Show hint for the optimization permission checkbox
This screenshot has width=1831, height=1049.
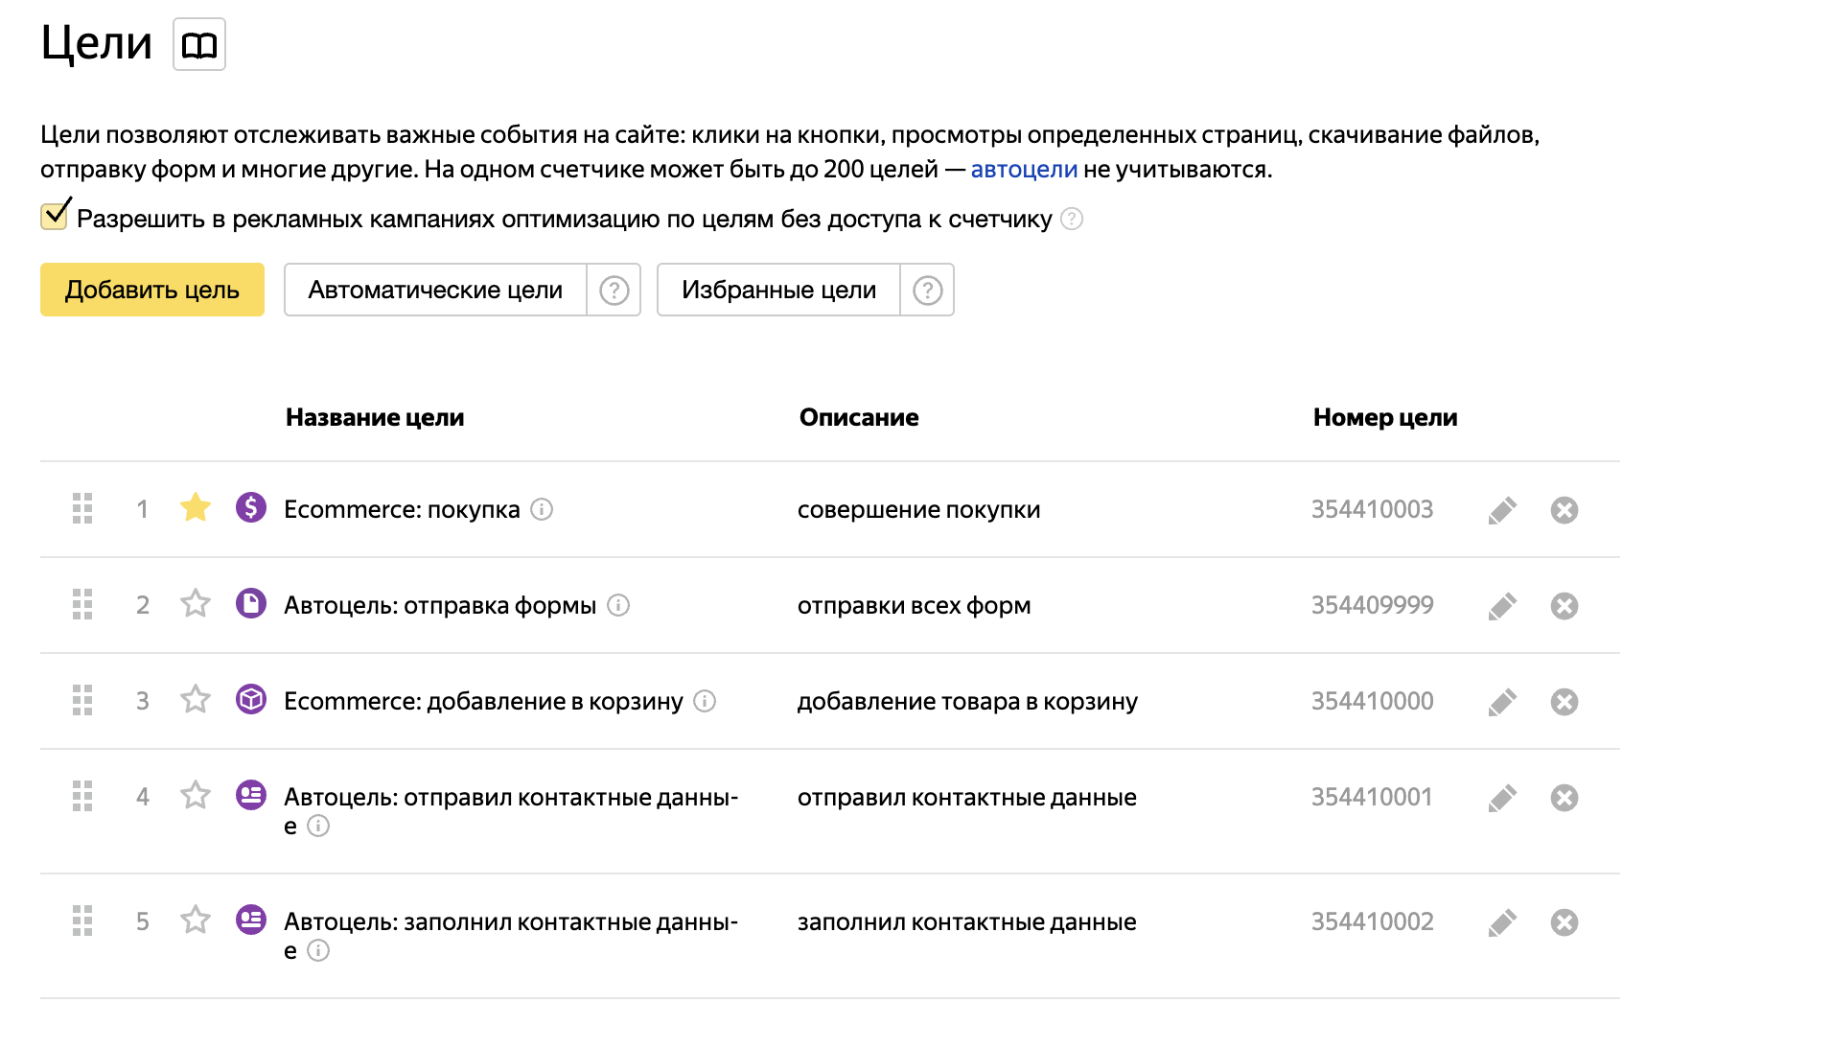pos(1072,220)
